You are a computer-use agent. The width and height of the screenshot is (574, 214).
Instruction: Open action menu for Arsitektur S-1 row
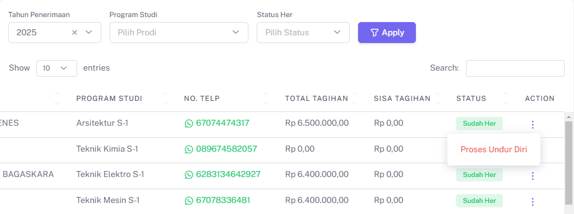pos(533,125)
